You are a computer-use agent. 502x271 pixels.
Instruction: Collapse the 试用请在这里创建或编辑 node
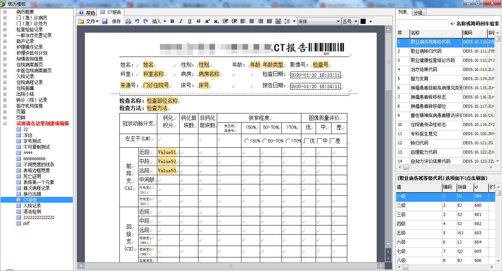(5, 123)
